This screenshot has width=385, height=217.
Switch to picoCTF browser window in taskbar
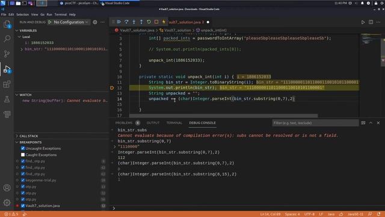[x=79, y=3]
